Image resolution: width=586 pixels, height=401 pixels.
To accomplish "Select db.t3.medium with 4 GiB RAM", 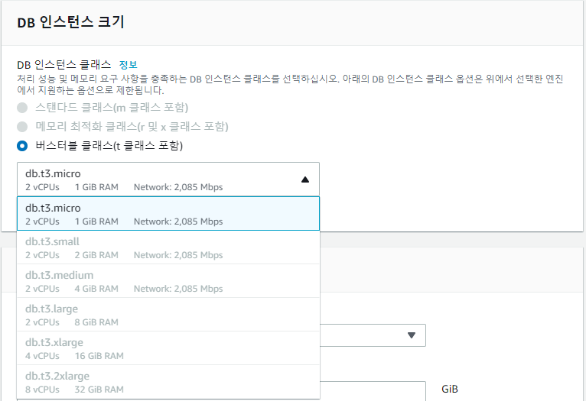I will pyautogui.click(x=168, y=281).
